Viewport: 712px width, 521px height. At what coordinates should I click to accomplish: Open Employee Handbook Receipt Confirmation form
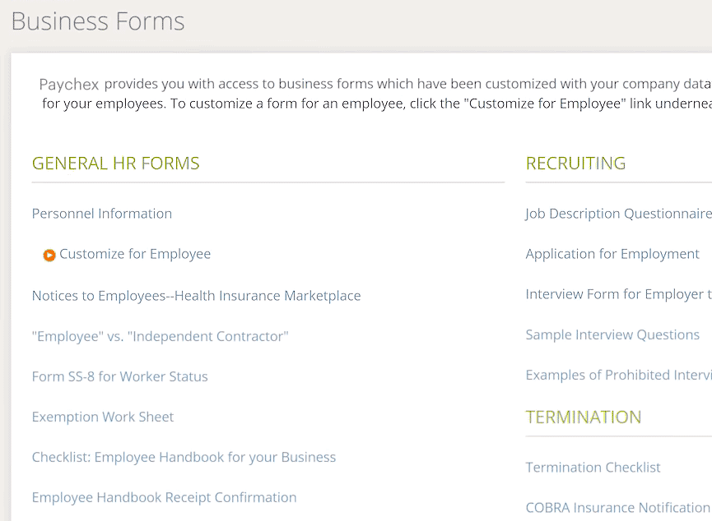point(164,497)
